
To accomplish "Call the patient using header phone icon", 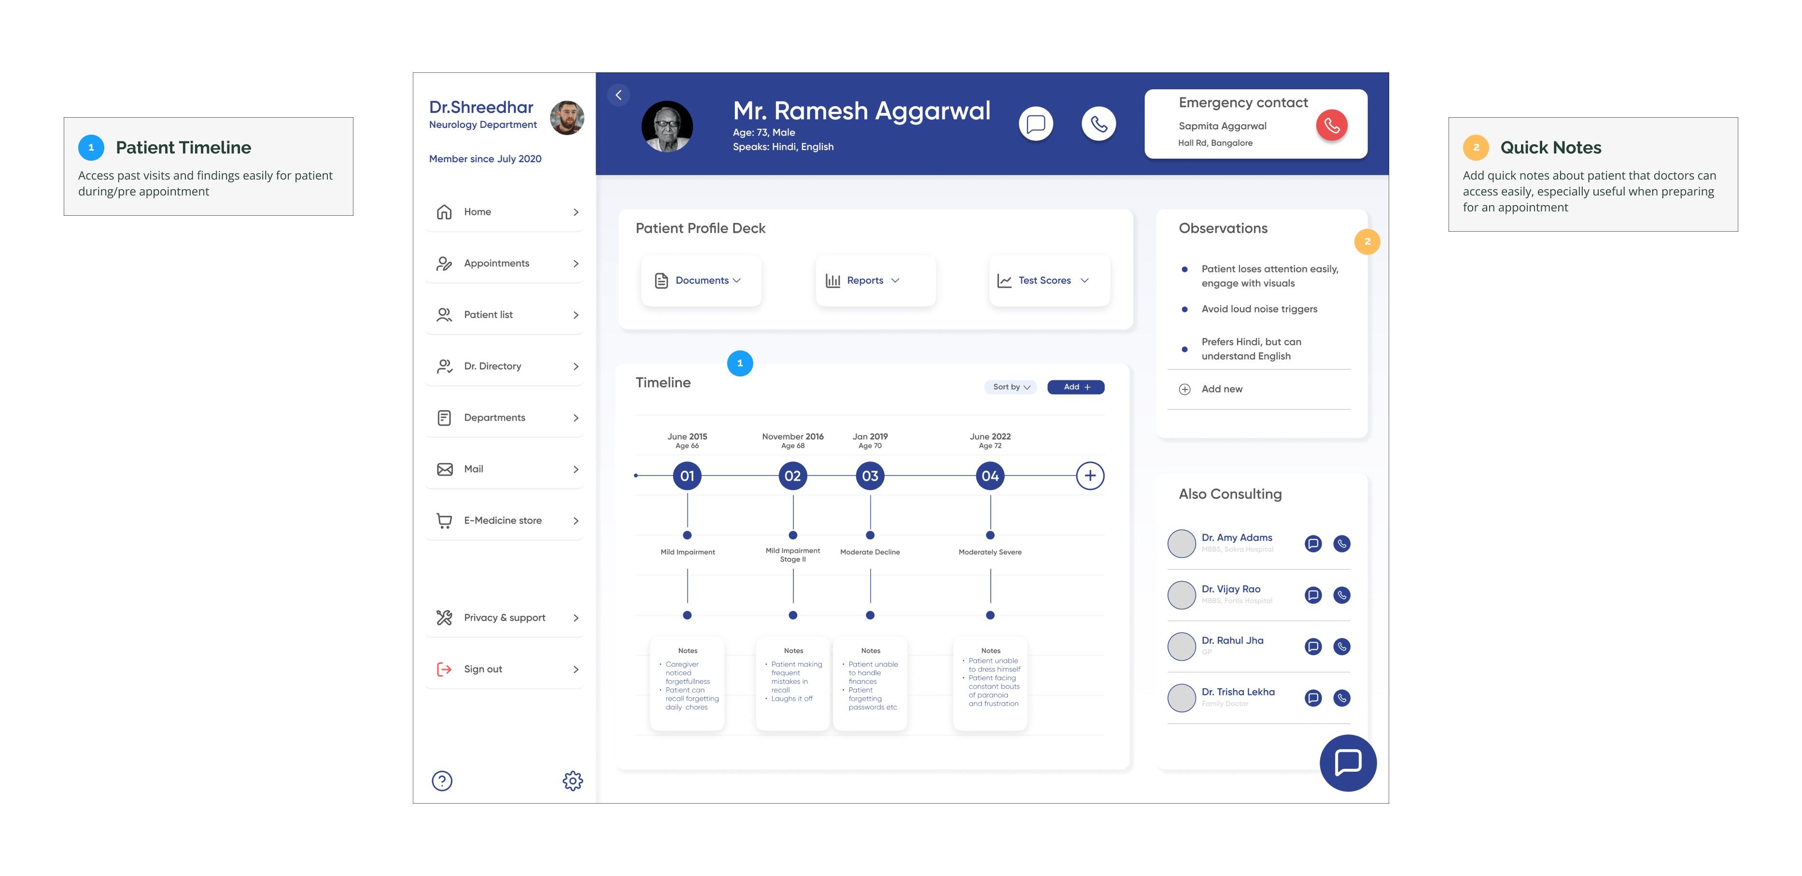I will (1098, 124).
